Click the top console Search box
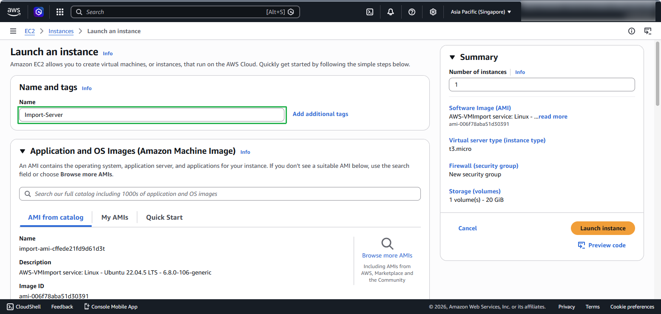Image resolution: width=661 pixels, height=314 pixels. point(185,12)
